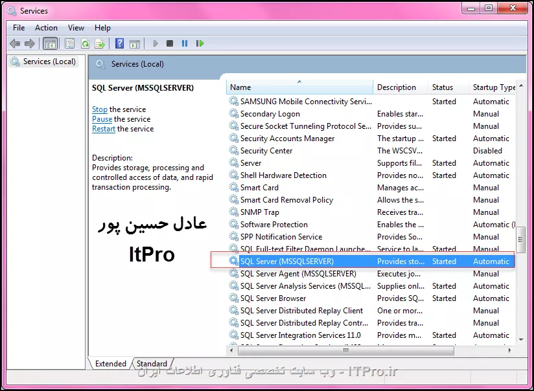The width and height of the screenshot is (534, 391).
Task: Click gear icon of Software Protection
Action: point(233,224)
